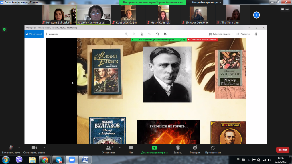Select Зоряна Копичинська video thumbnail
This screenshot has height=164, width=292.
pyautogui.click(x=94, y=15)
